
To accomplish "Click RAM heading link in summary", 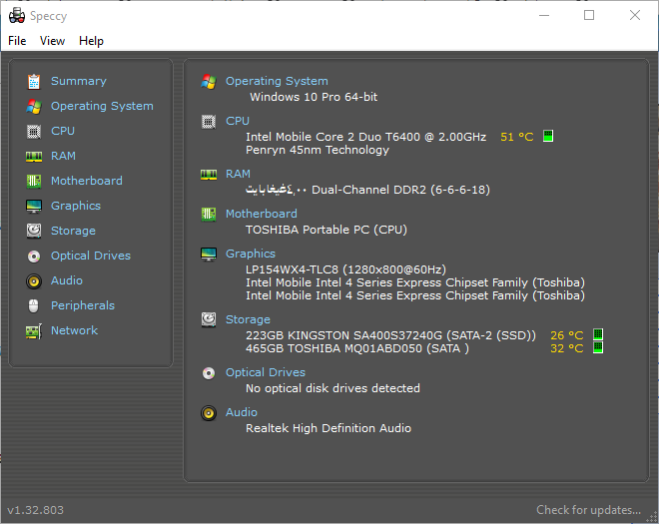I will pos(238,174).
